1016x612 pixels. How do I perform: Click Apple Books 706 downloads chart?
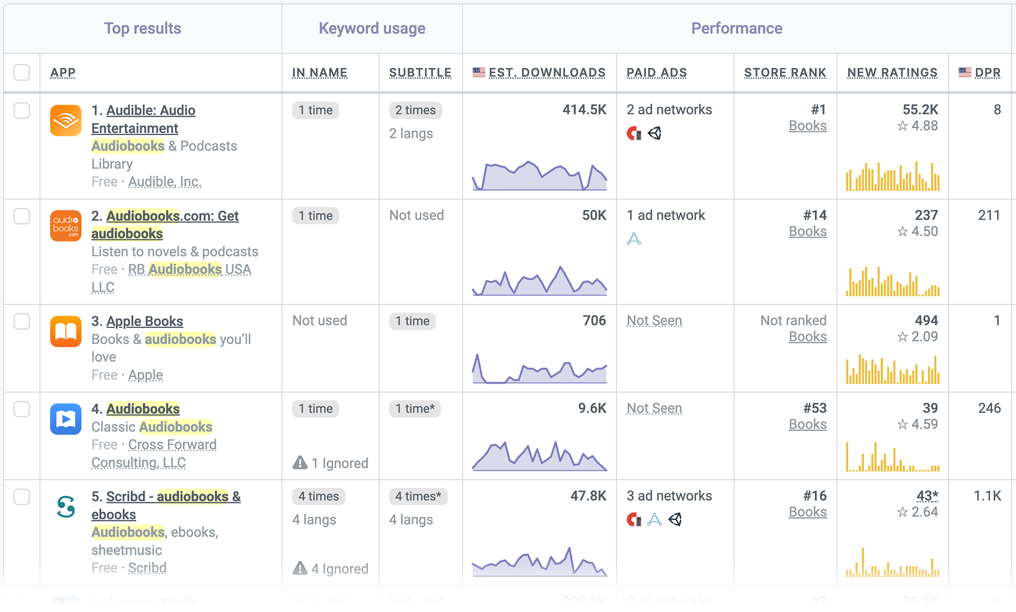coord(539,368)
